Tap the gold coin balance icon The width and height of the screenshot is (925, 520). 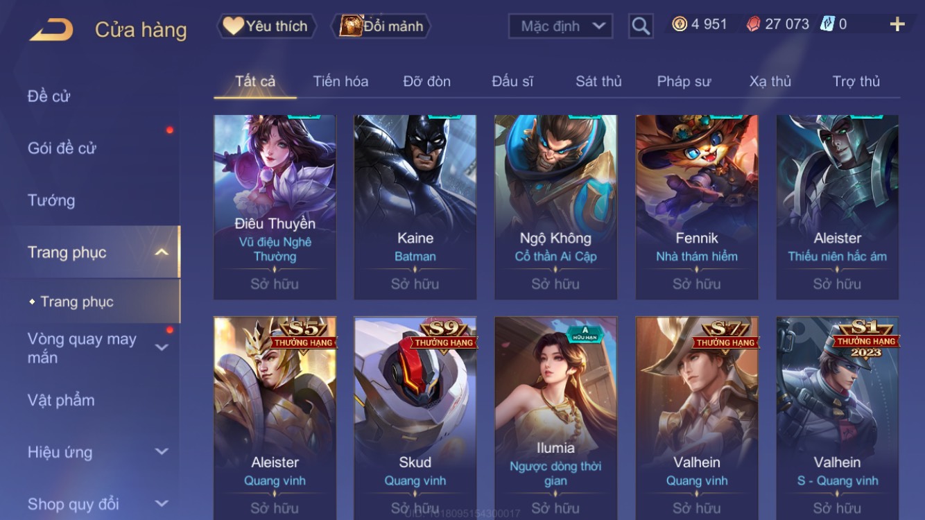680,24
